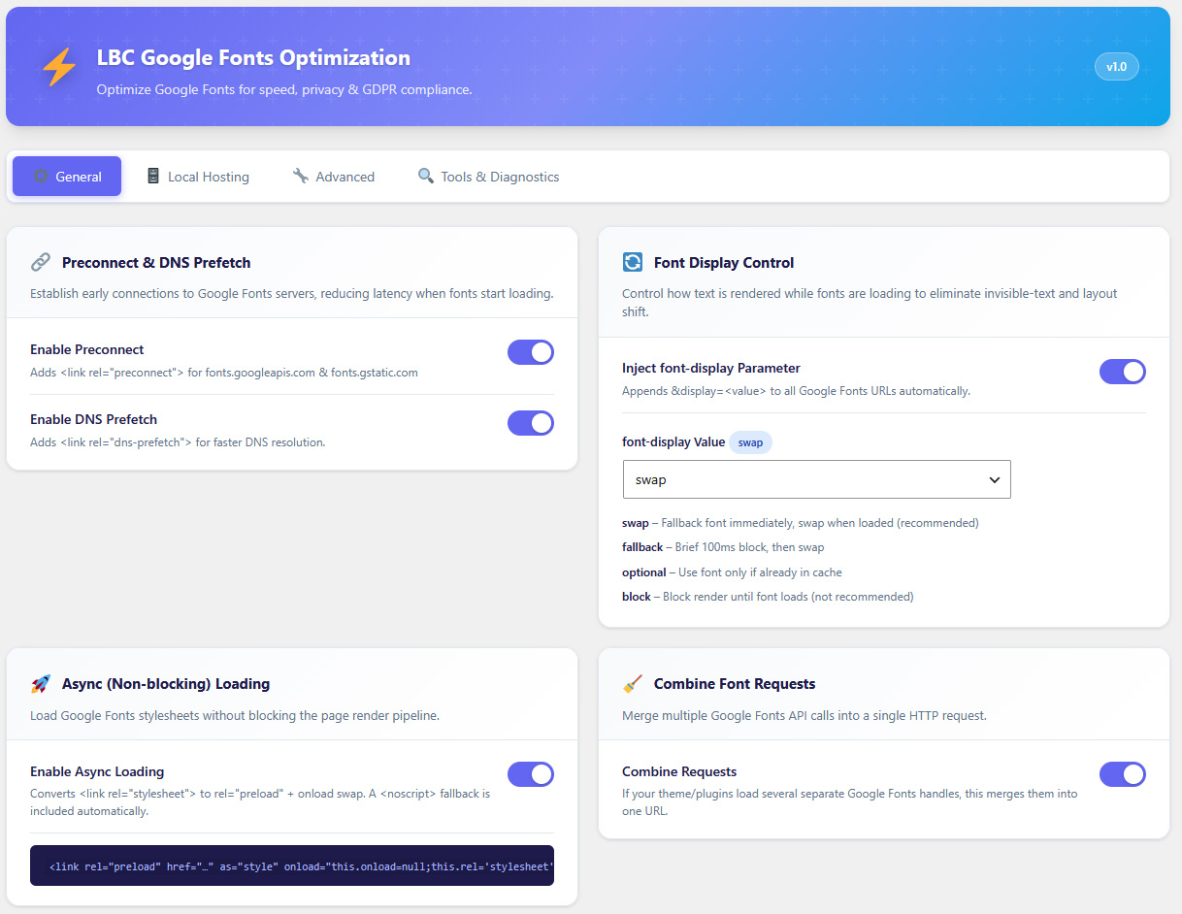This screenshot has width=1182, height=914.
Task: Click the 'Optimize Google Fonts for speed' subtitle
Action: pyautogui.click(x=284, y=89)
